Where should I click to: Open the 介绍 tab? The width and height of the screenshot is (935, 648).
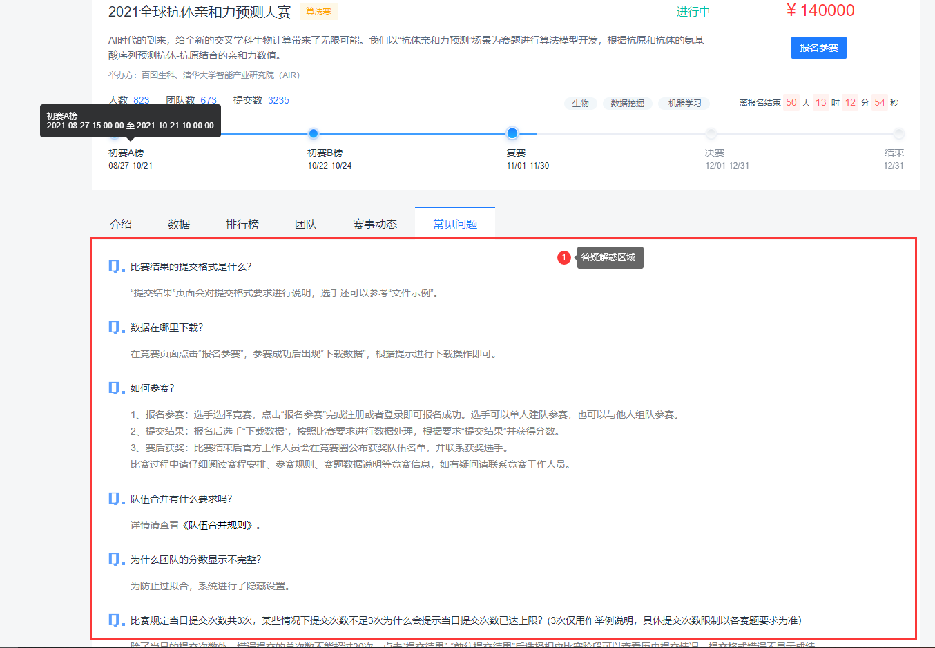click(x=121, y=224)
